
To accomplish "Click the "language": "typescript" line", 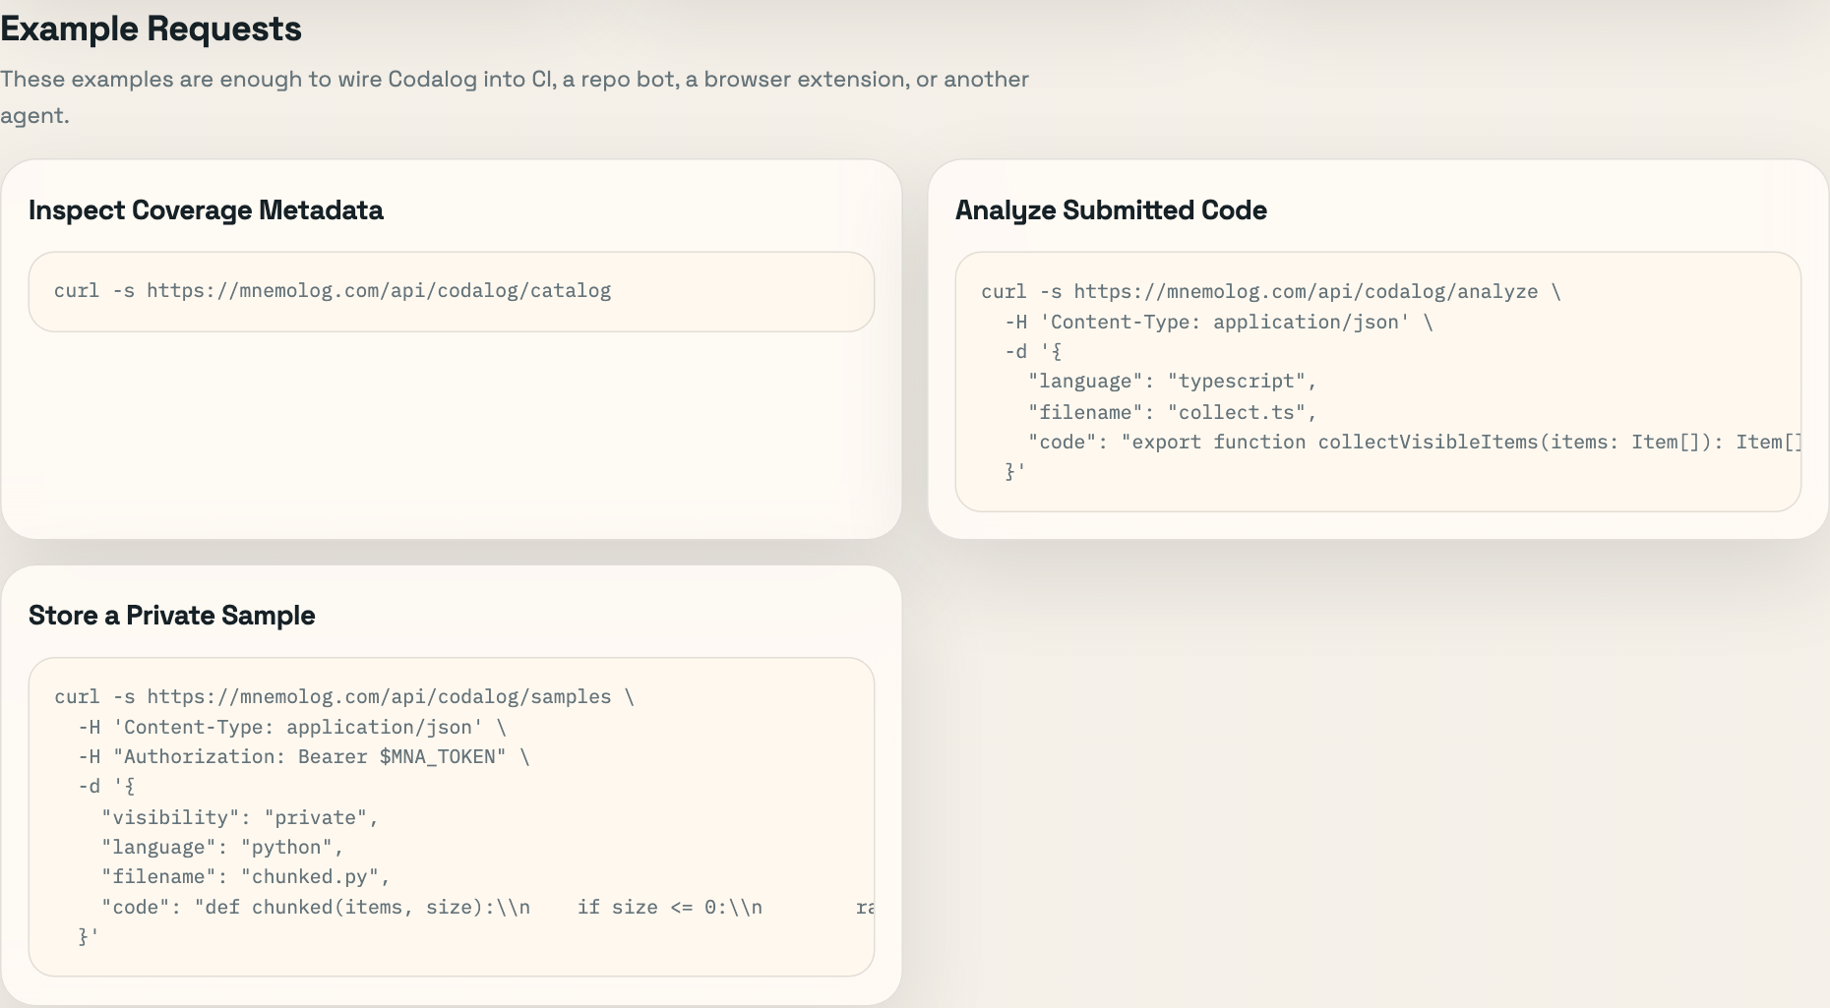I will 1172,382.
